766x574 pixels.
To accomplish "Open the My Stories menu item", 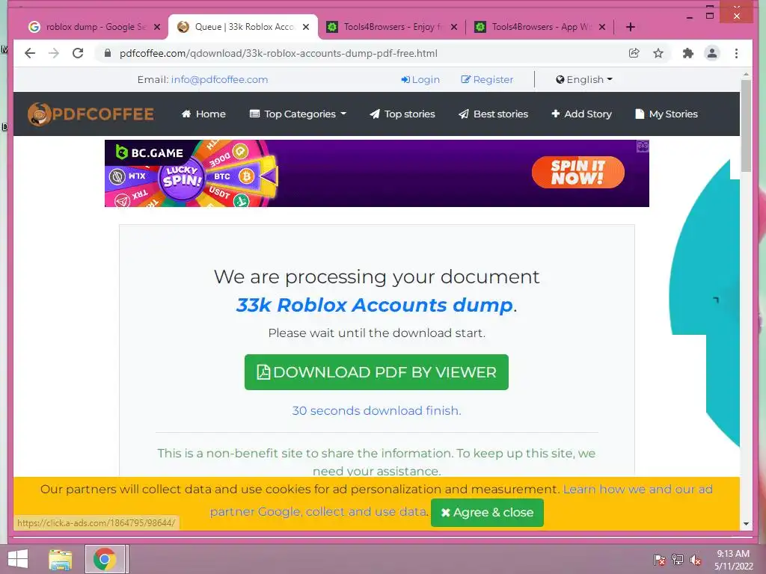I will 667,114.
